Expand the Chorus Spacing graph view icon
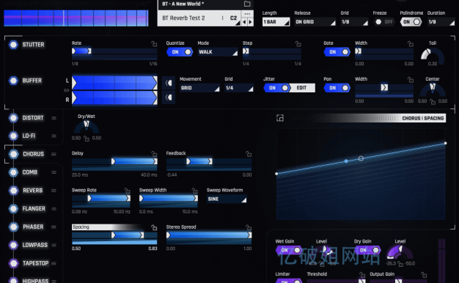 [x=280, y=118]
